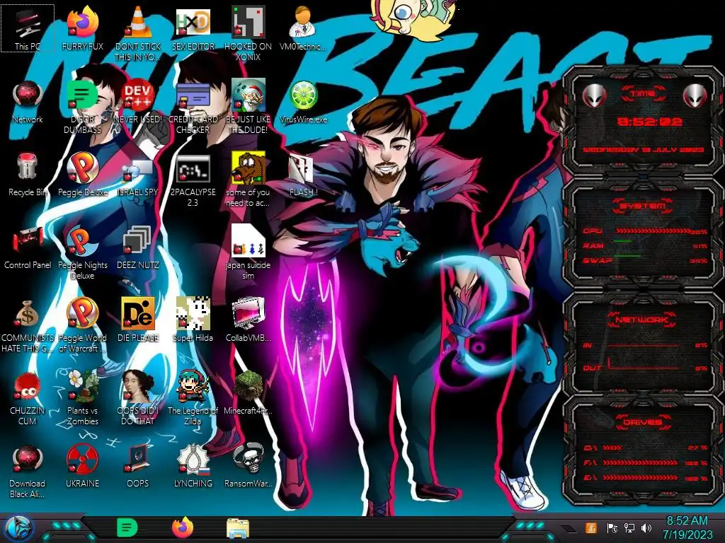Click the NETWORK widget header
This screenshot has width=725, height=543.
[x=642, y=319]
